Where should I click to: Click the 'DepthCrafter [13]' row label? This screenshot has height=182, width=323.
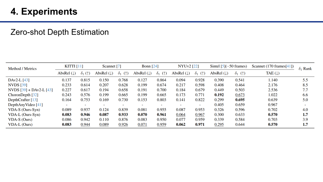click(x=23, y=100)
